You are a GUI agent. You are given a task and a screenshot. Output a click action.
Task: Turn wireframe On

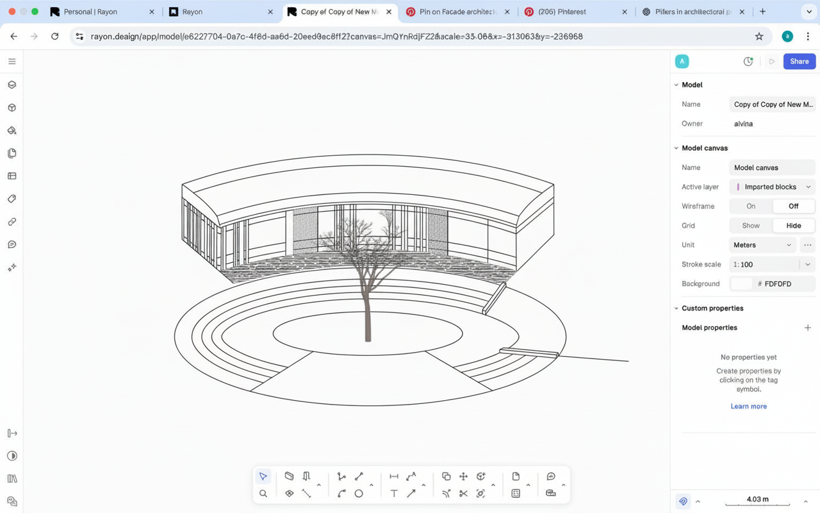(x=751, y=206)
